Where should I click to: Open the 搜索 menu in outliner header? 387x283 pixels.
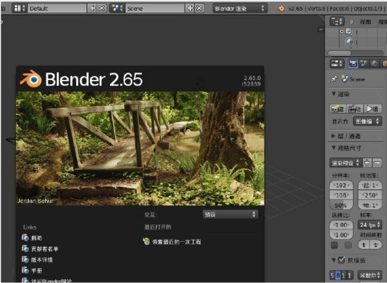(382, 22)
